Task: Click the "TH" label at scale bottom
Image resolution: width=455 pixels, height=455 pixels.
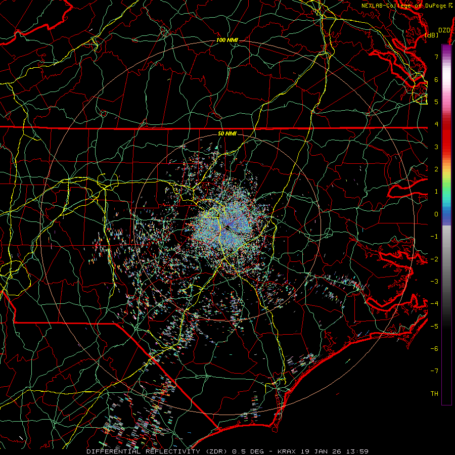Action: pos(434,394)
